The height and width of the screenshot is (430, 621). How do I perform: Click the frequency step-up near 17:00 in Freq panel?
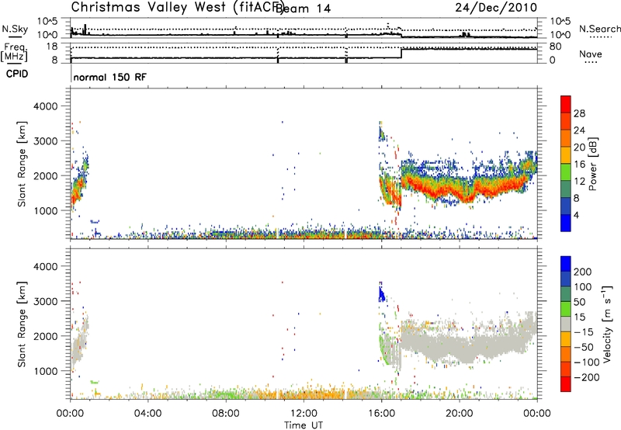(401, 54)
